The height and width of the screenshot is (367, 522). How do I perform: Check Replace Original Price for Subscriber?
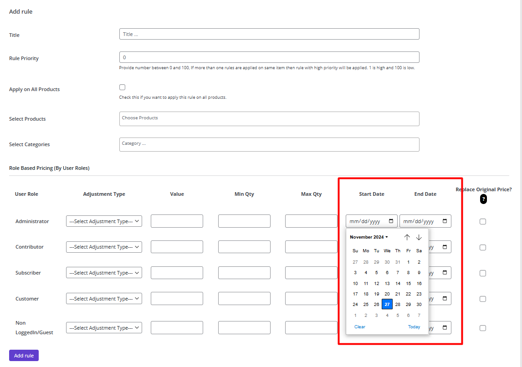tap(483, 273)
